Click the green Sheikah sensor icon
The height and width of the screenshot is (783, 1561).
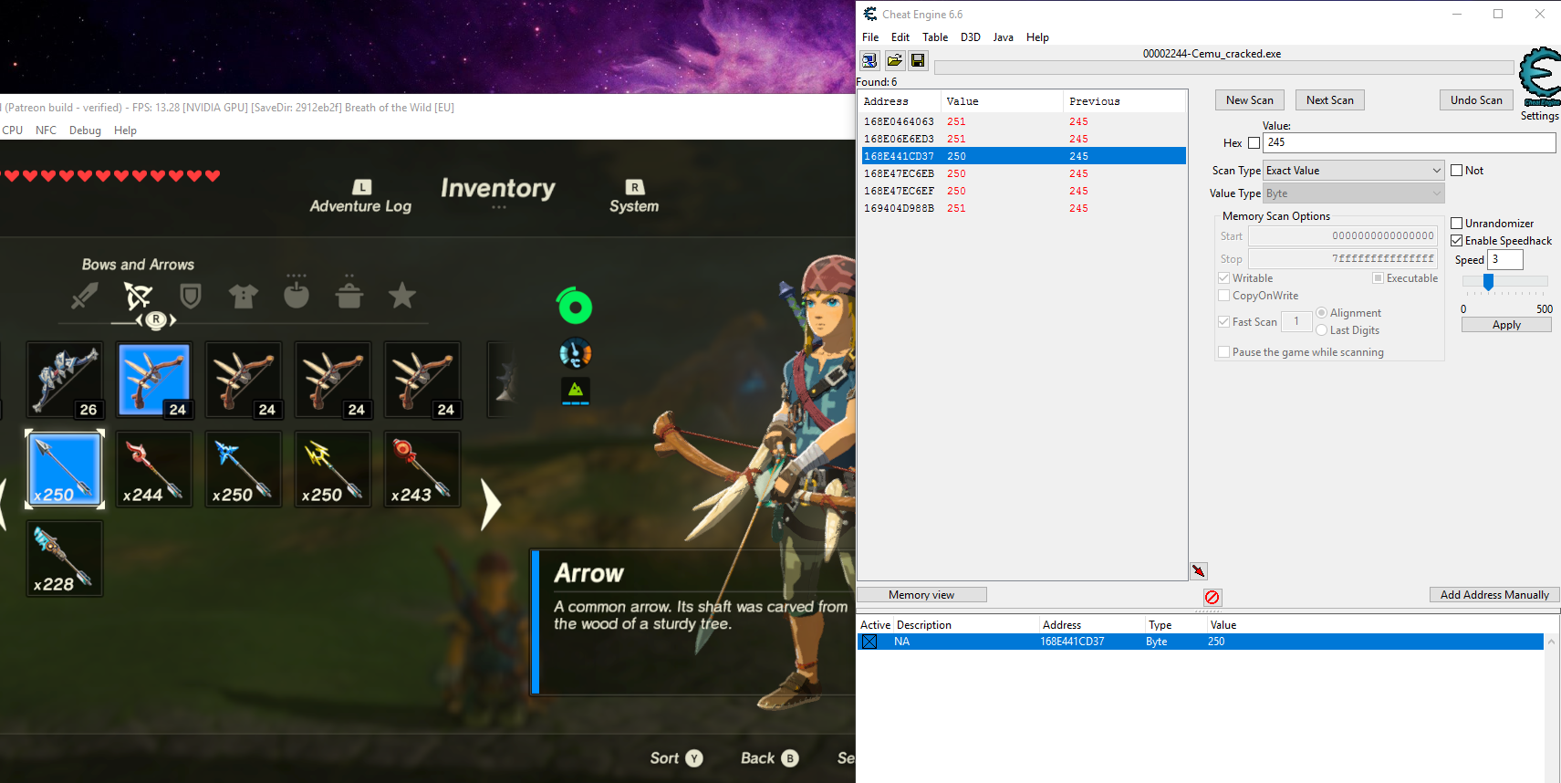coord(575,307)
